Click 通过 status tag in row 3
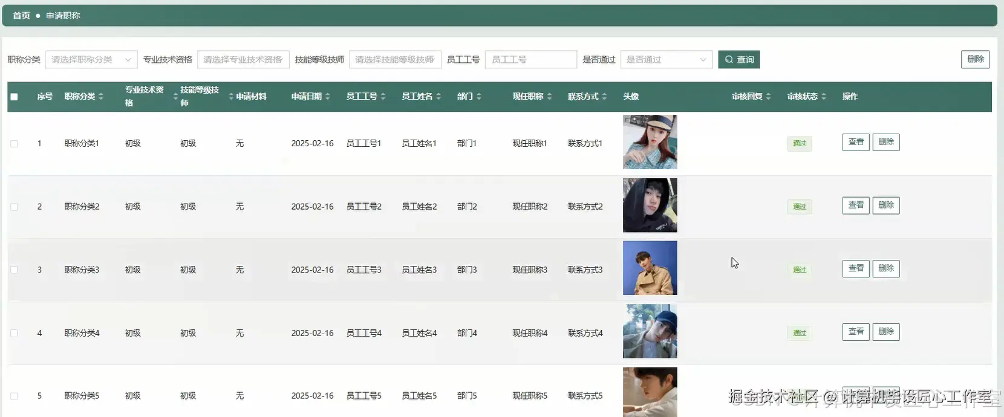This screenshot has width=1004, height=417. tap(800, 270)
